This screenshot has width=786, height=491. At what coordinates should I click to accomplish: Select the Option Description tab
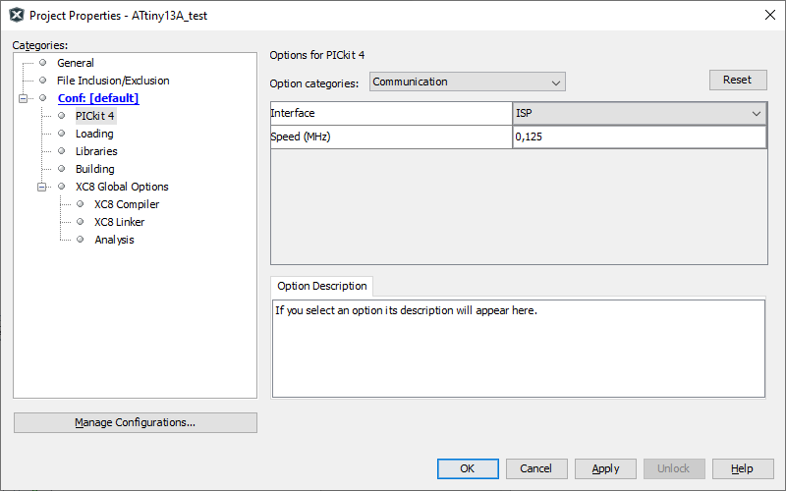[x=322, y=286]
